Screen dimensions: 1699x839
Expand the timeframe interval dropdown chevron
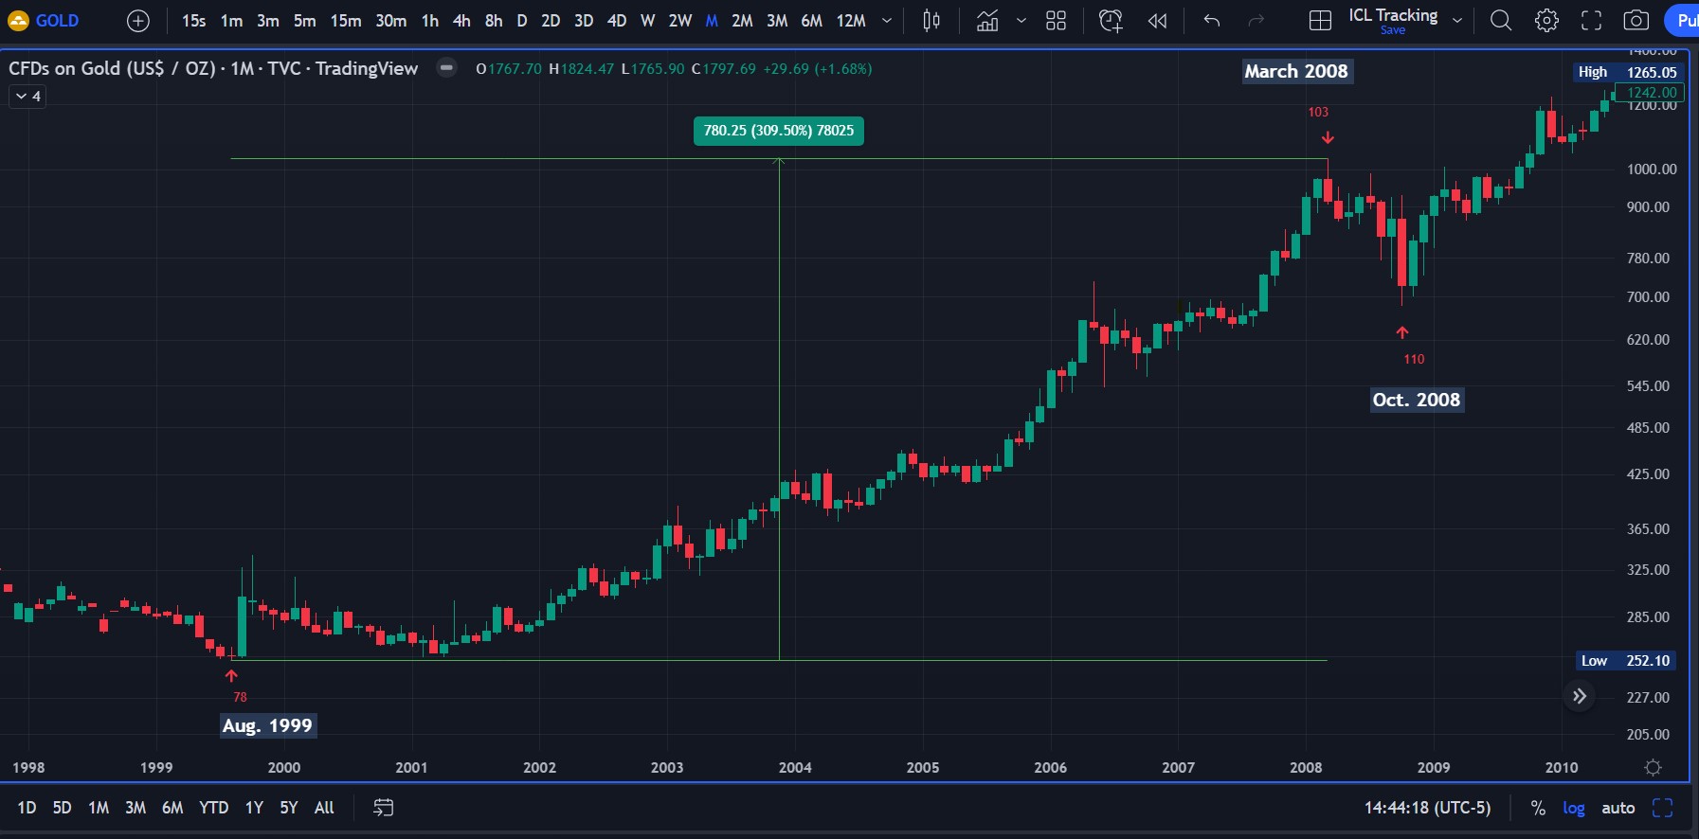887,20
